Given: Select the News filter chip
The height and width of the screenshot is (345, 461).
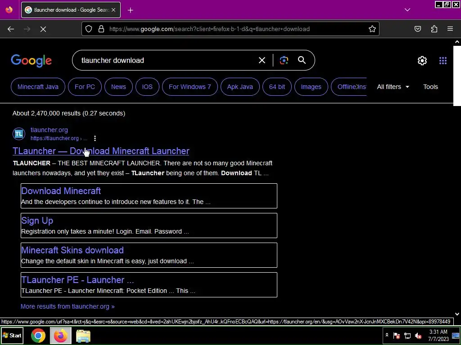Looking at the screenshot, I should 118,87.
